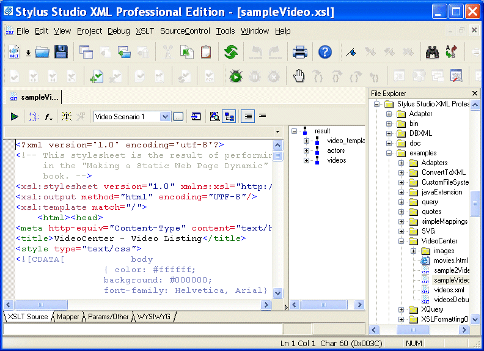Switch to the Mapper tab
Viewport: 484px width, 351px height.
68,317
